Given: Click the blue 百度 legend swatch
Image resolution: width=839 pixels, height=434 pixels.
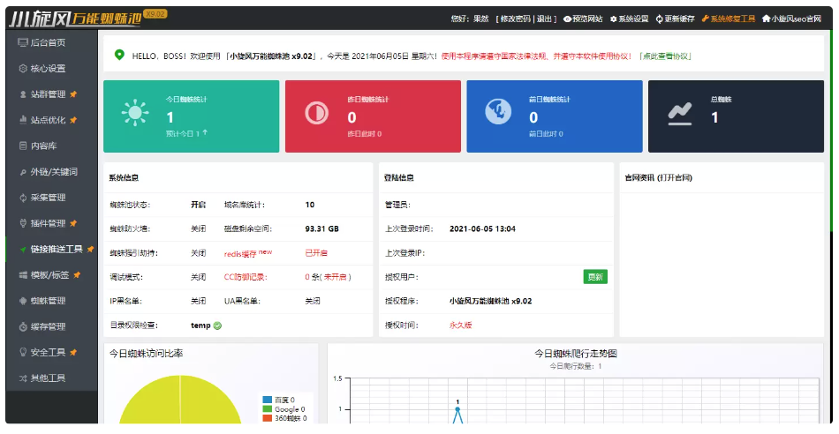Looking at the screenshot, I should point(267,400).
